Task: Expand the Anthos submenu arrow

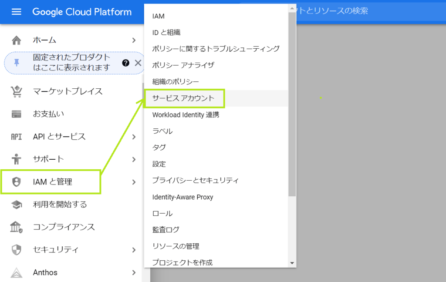Action: click(x=134, y=272)
